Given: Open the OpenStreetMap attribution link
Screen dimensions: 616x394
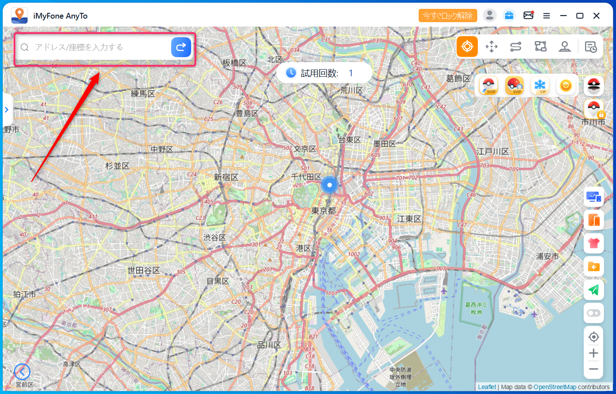Looking at the screenshot, I should (555, 387).
